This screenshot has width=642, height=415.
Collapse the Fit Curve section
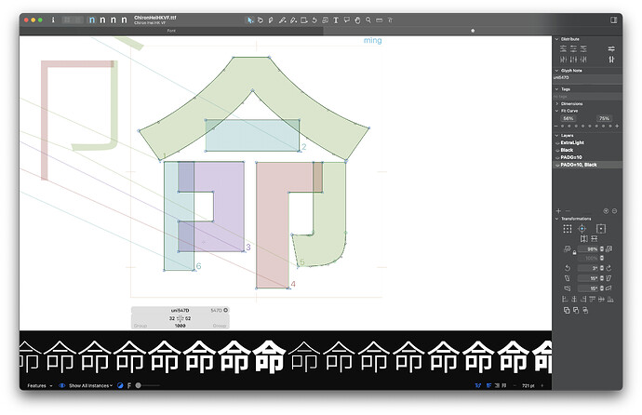[555, 111]
